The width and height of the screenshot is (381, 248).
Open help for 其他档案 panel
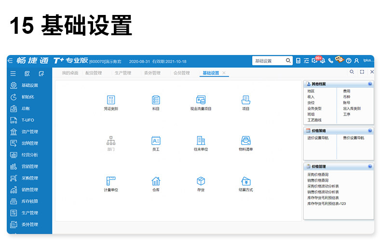click(x=370, y=84)
